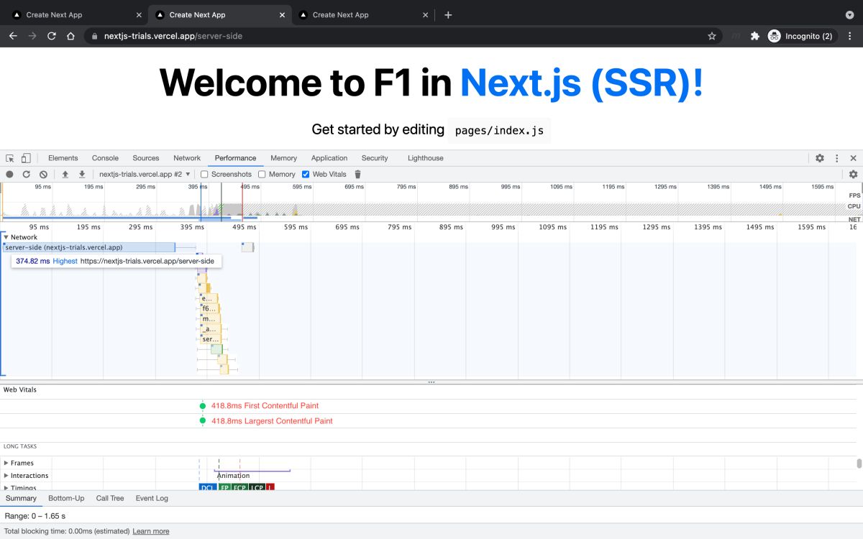Expand the Frames track
This screenshot has height=539, width=863.
(6, 463)
